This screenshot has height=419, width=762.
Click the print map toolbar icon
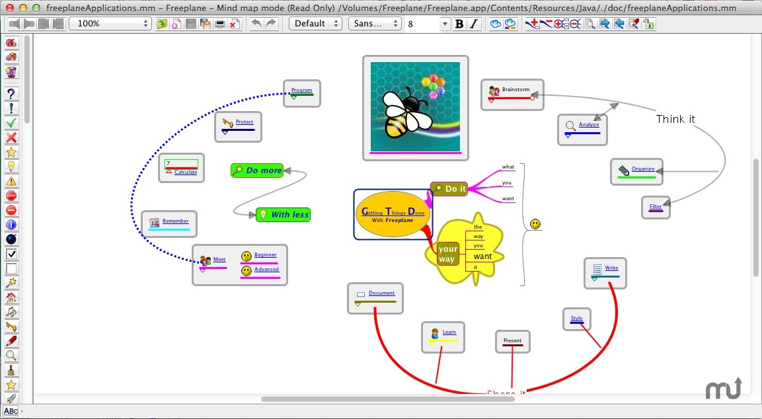point(219,24)
